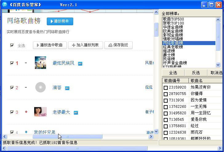Uncheck song 2 滴答 checkbox

[x=12, y=88]
